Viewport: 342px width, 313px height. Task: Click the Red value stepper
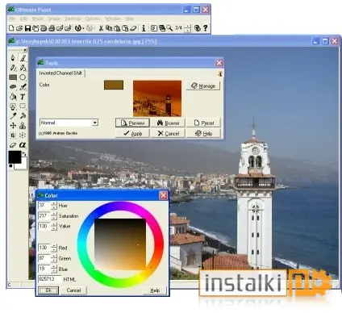click(54, 248)
